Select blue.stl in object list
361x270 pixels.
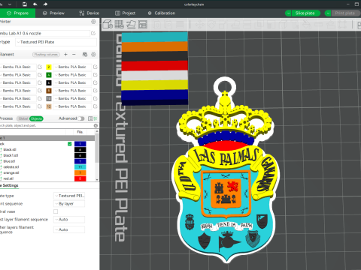point(9,161)
